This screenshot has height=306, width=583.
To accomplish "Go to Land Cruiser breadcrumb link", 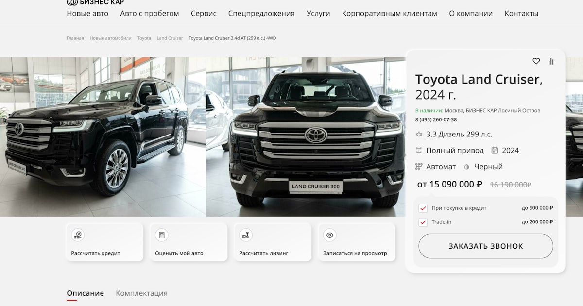I will click(x=170, y=38).
